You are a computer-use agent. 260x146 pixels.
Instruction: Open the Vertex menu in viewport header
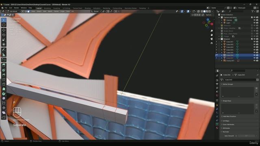(56, 11)
